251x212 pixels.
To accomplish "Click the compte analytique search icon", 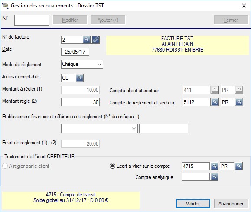I will point(214,177).
